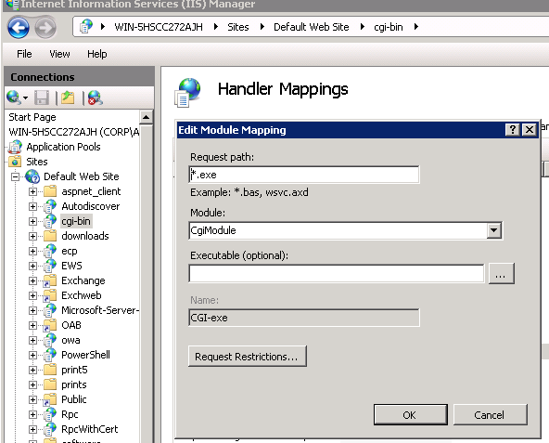This screenshot has width=549, height=443.
Task: Click the cgi-bin application icon
Action: point(50,221)
